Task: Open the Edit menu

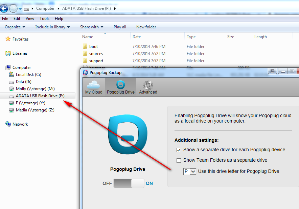Action: coord(17,19)
